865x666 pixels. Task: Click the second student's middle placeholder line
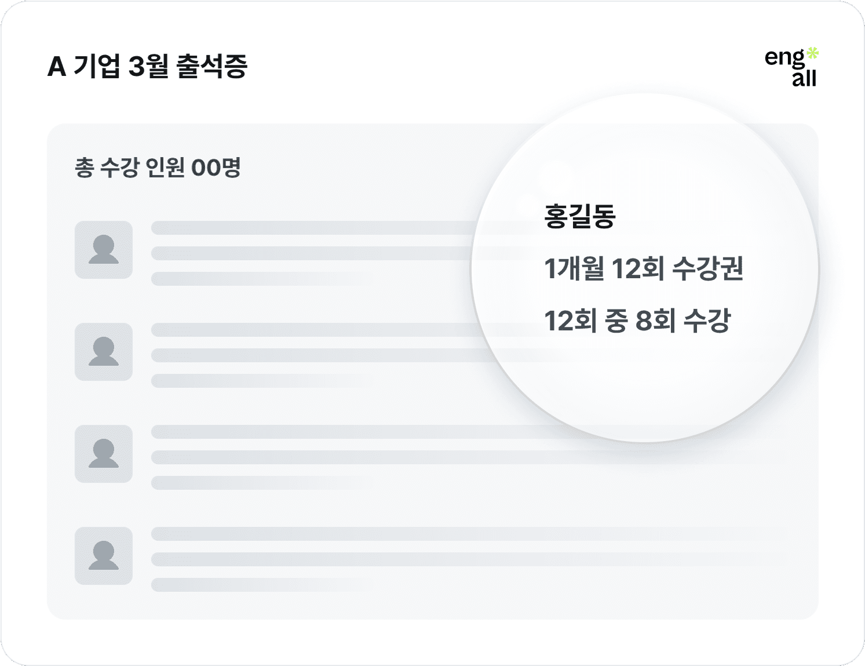point(324,355)
